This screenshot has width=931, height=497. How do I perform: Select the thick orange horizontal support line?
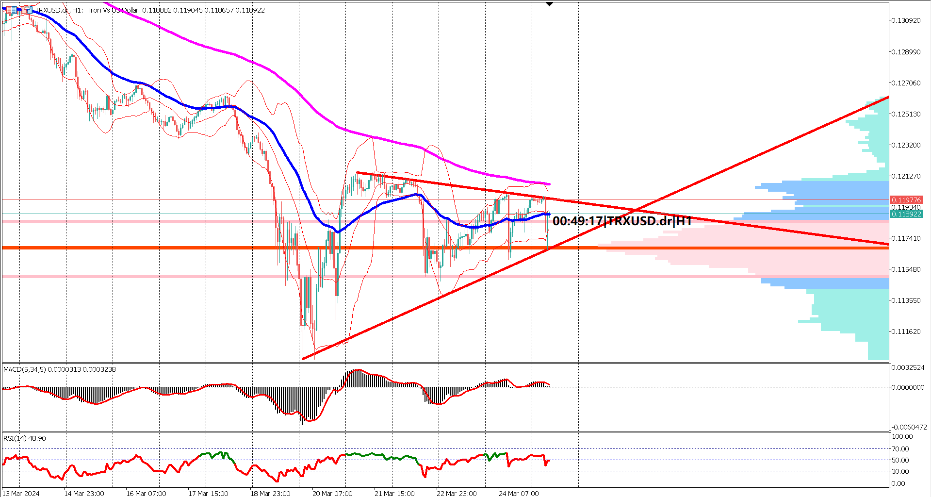(x=194, y=248)
